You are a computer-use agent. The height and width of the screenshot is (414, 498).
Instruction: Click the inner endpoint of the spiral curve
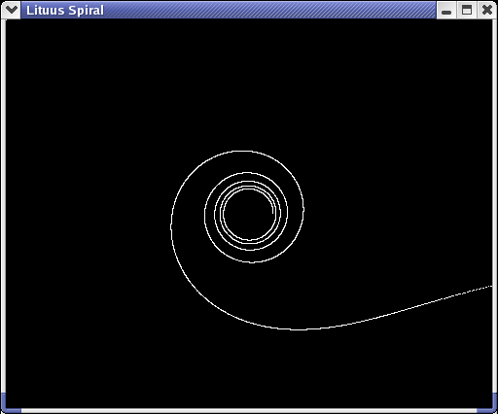(272, 213)
